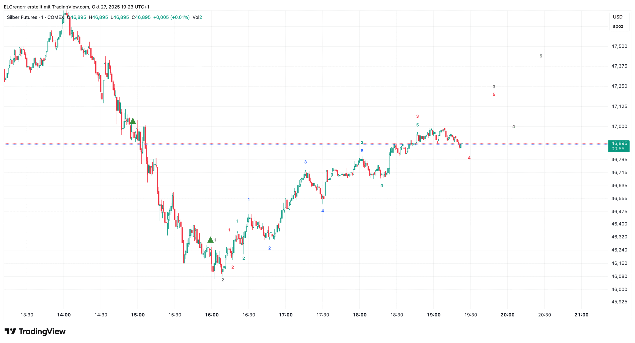Click the apoz label below USD

[x=618, y=26]
